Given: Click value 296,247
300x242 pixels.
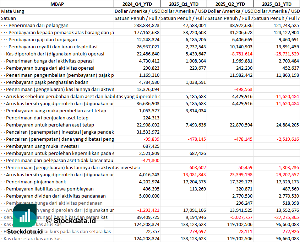Looking at the screenshot, I should 244,203.
